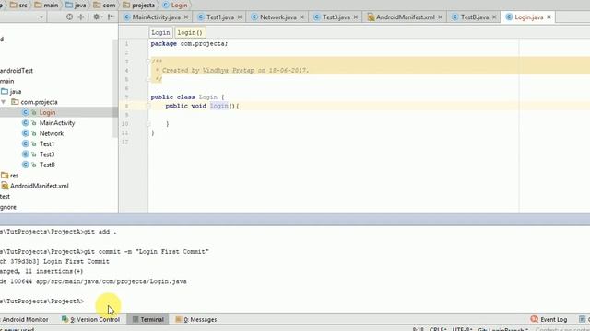
Task: Click the manifest icon beside AndroidManifest.xml in tree
Action: [x=5, y=186]
